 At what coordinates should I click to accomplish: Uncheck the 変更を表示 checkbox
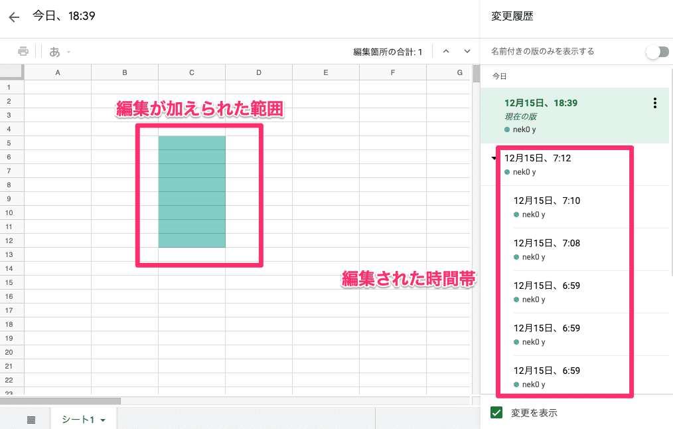(496, 413)
